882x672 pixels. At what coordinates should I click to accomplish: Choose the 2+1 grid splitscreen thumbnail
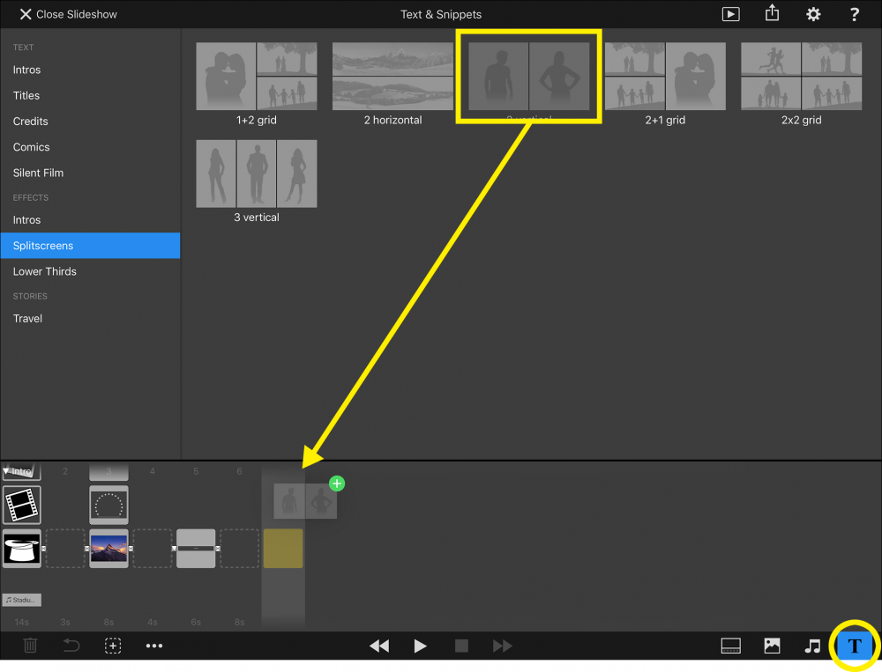665,77
